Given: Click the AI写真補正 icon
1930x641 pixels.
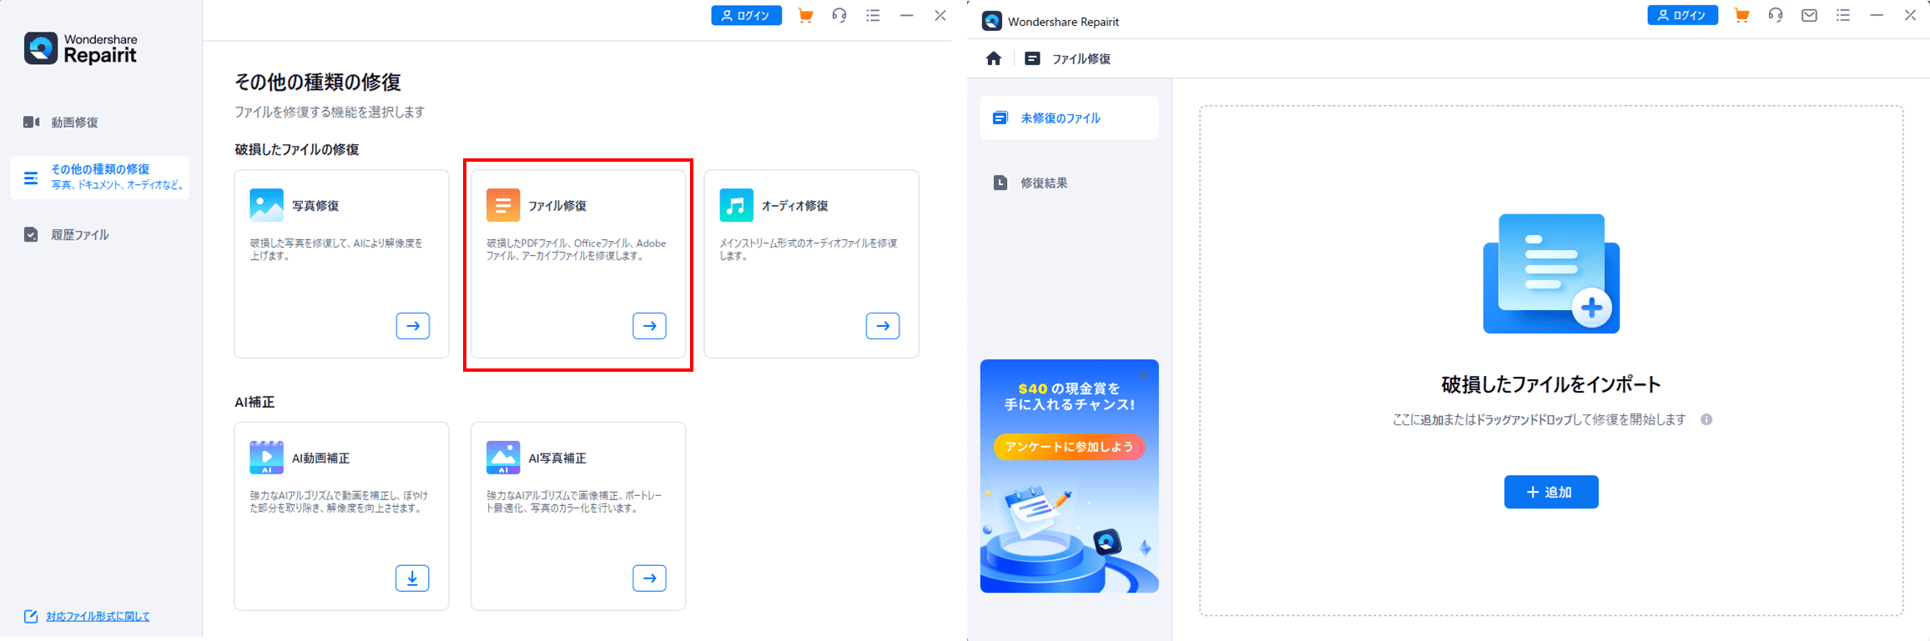Looking at the screenshot, I should coord(503,458).
